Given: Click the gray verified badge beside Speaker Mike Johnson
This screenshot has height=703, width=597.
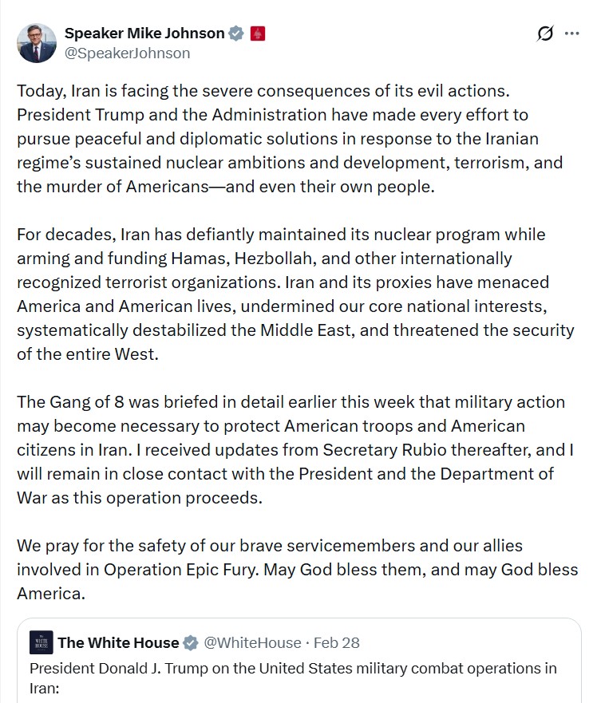Looking at the screenshot, I should point(236,34).
